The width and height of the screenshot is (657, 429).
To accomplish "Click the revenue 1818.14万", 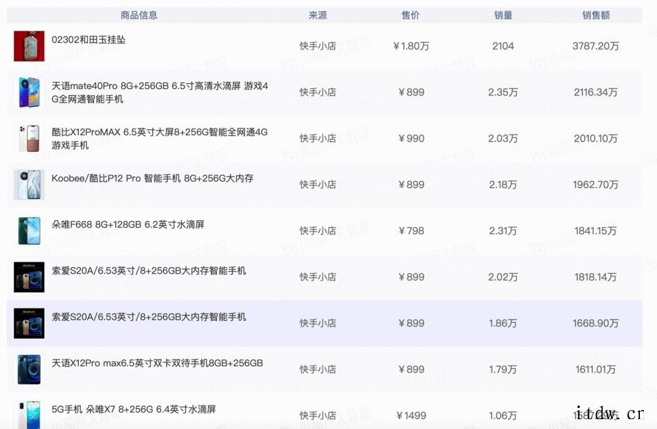I will click(596, 277).
